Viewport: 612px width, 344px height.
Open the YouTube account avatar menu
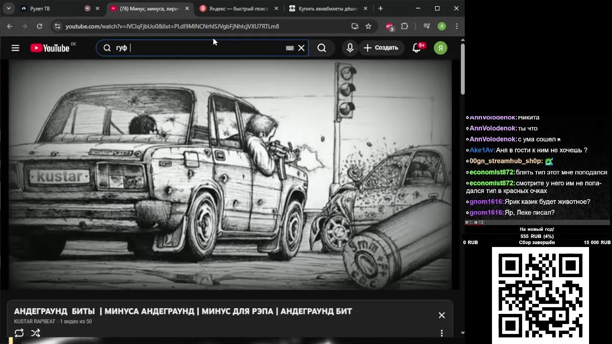pyautogui.click(x=440, y=48)
